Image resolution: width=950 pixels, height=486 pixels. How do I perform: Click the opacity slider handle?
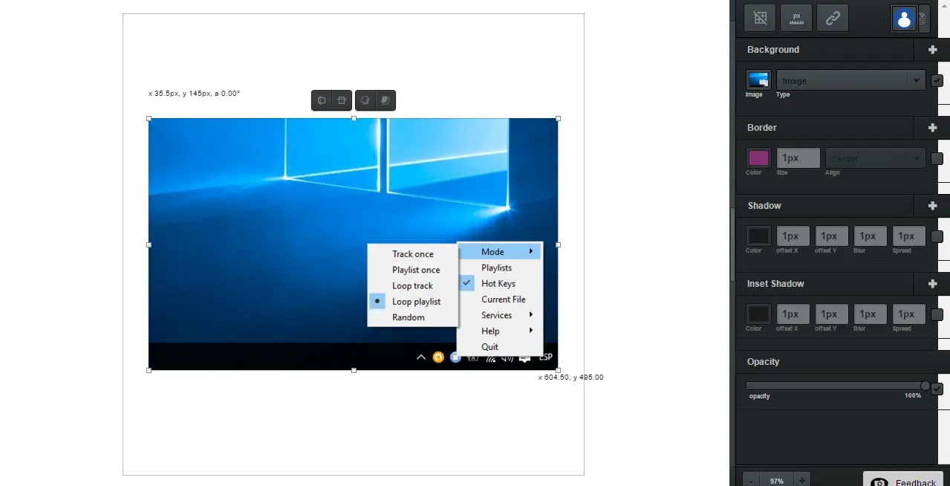click(x=925, y=386)
